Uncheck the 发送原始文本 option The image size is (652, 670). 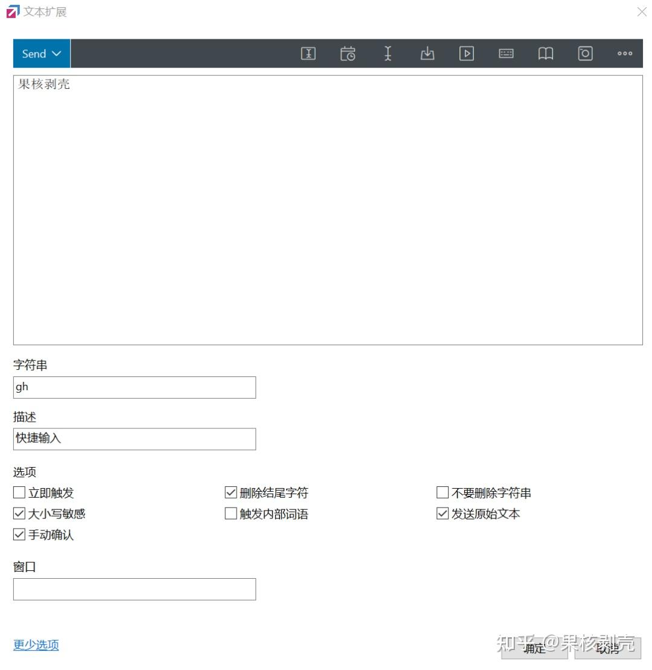pyautogui.click(x=441, y=514)
